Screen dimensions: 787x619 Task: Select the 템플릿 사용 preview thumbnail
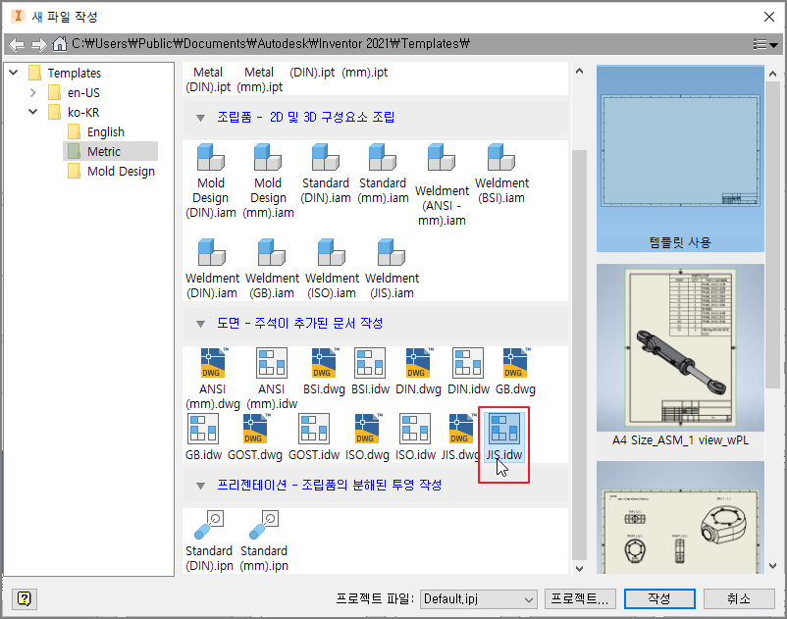point(680,159)
